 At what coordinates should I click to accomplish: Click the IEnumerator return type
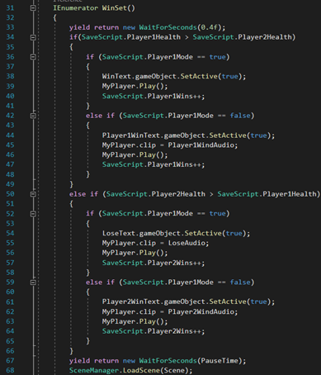[x=75, y=8]
